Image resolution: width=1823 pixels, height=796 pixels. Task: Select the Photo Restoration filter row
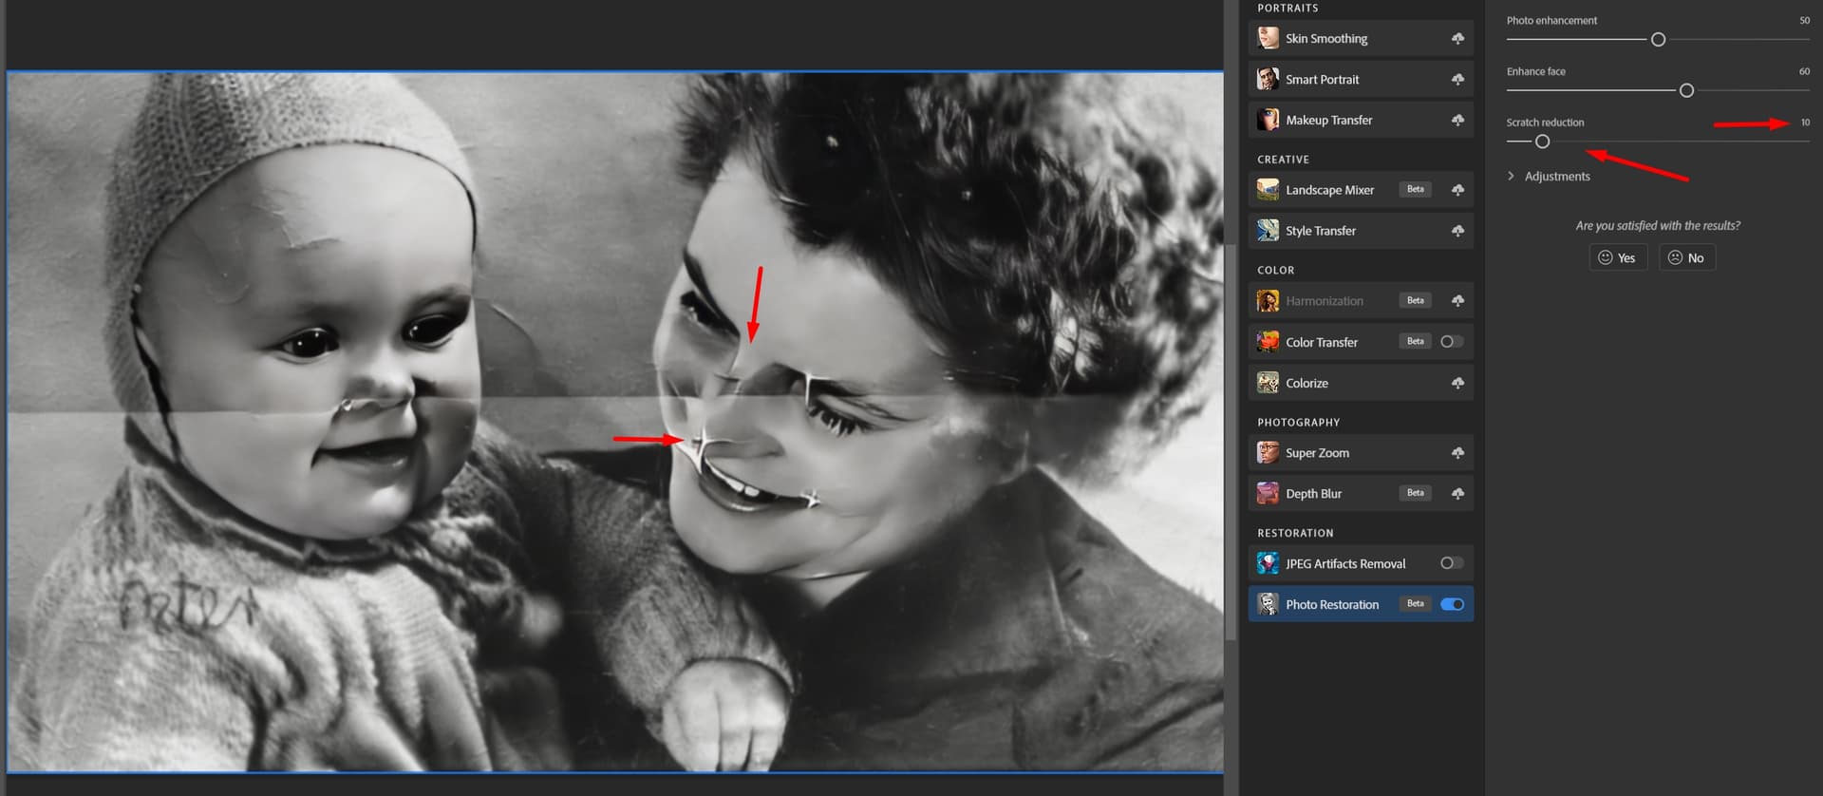[1331, 604]
